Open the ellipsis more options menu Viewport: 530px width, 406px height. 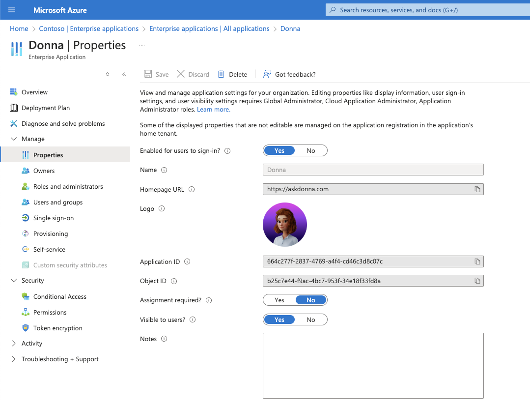[x=142, y=45]
